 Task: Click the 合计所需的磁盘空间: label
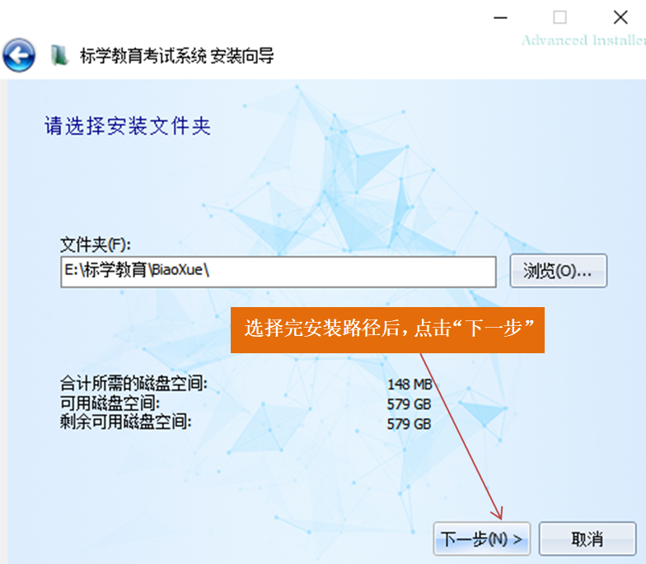pos(133,384)
